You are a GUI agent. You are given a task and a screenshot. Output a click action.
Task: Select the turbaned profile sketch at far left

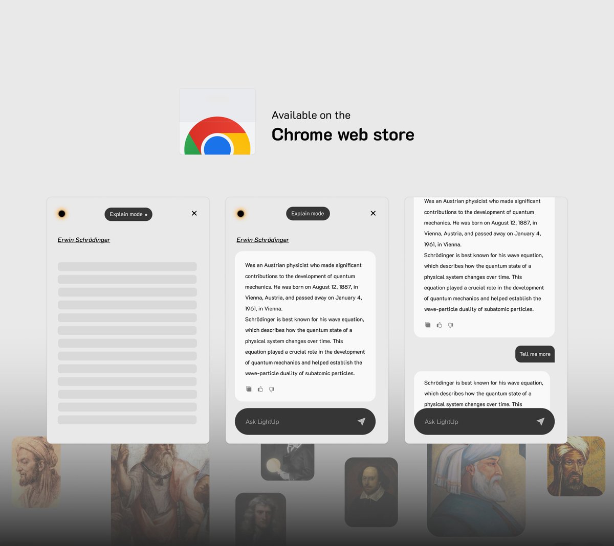click(36, 472)
